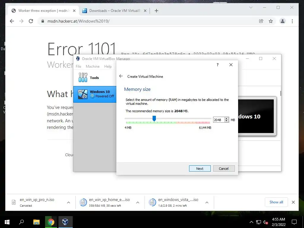304x228 pixels.
Task: Click the padlock site info icon
Action: [42, 21]
